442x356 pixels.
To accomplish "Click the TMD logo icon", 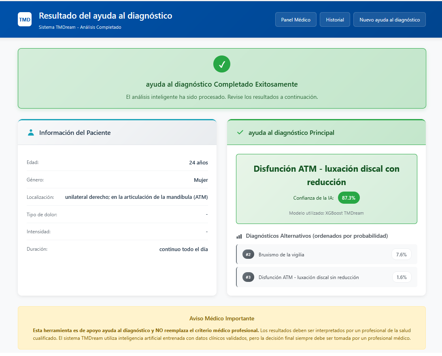I will (25, 19).
